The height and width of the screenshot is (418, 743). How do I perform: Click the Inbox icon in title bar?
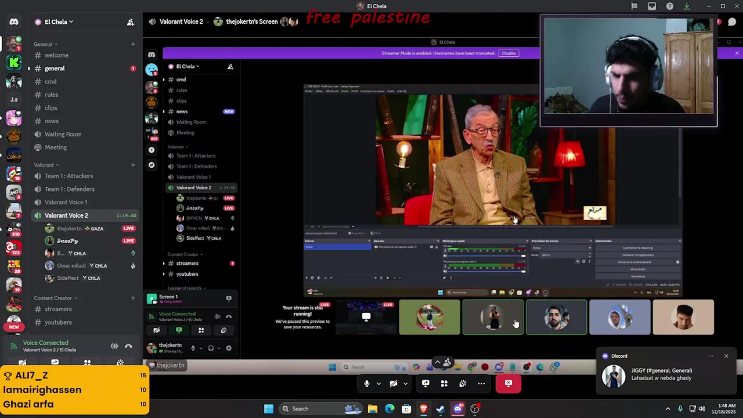click(x=652, y=6)
